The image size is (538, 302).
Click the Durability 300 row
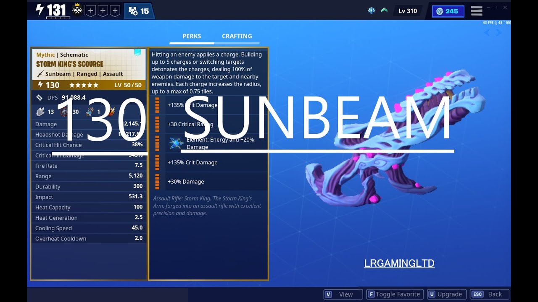[x=89, y=187]
